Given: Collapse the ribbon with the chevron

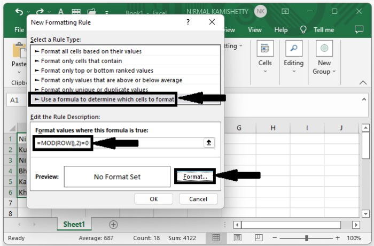Looking at the screenshot, I should click(x=363, y=83).
